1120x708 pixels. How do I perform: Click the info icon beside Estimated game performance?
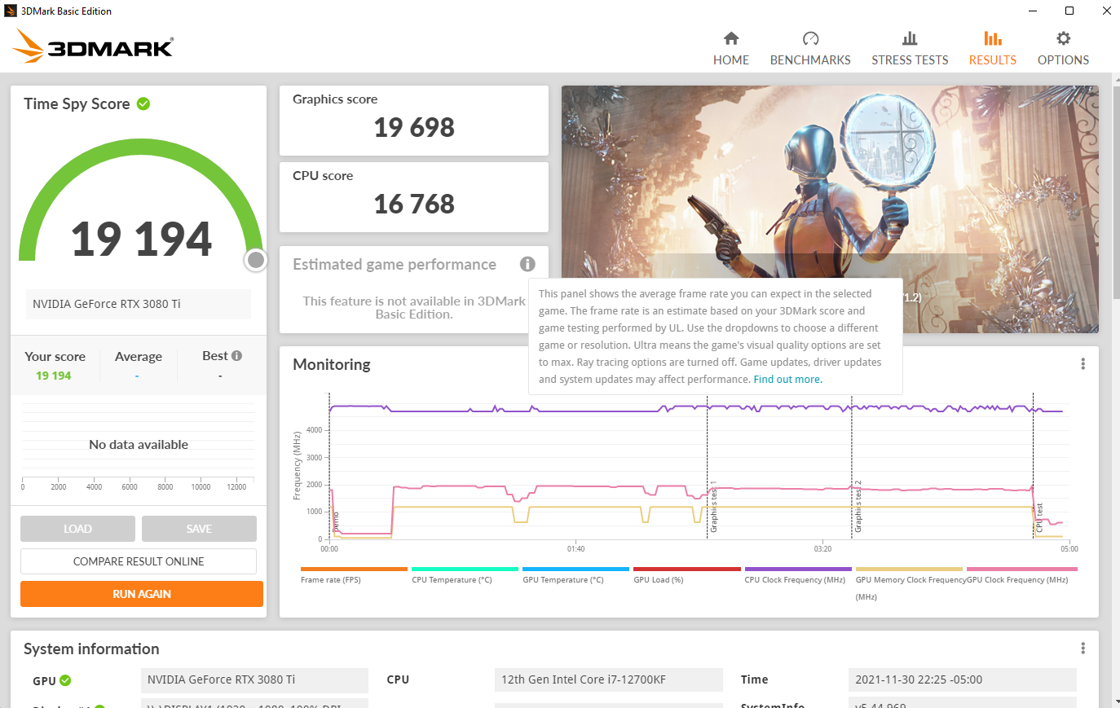[527, 264]
